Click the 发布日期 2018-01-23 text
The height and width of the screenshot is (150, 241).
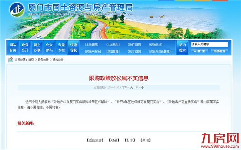(107, 88)
